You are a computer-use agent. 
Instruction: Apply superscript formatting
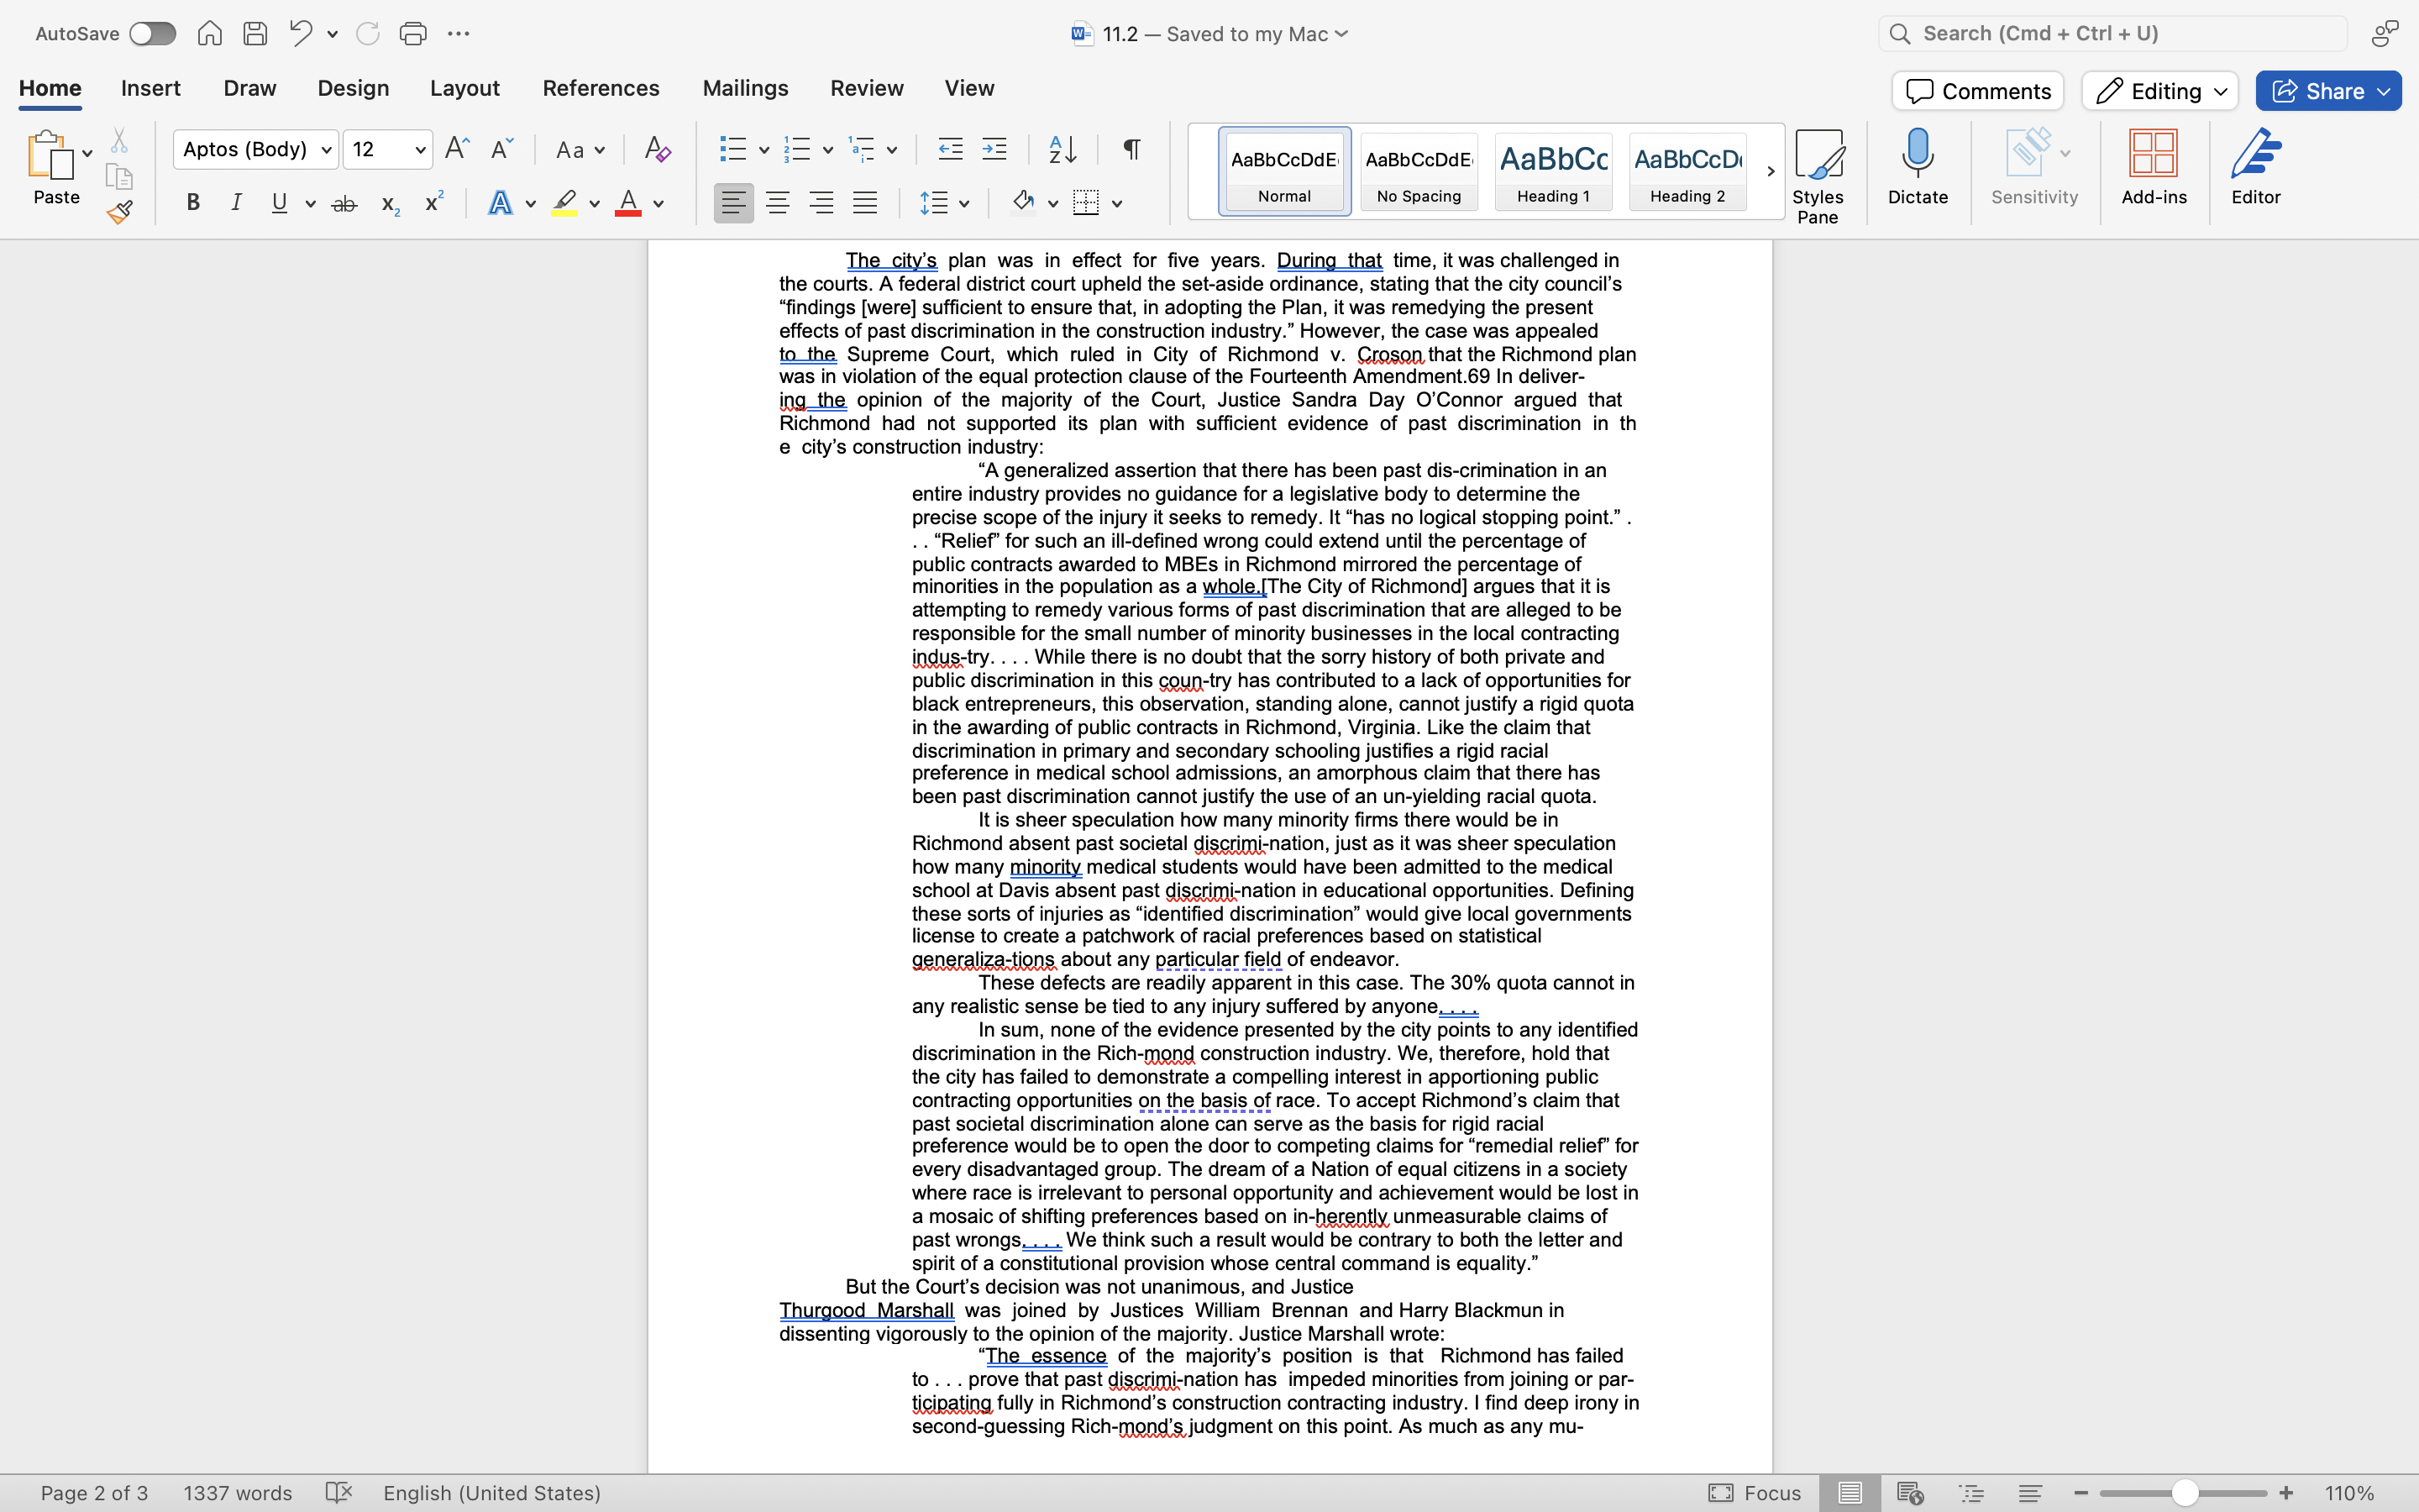pos(432,202)
